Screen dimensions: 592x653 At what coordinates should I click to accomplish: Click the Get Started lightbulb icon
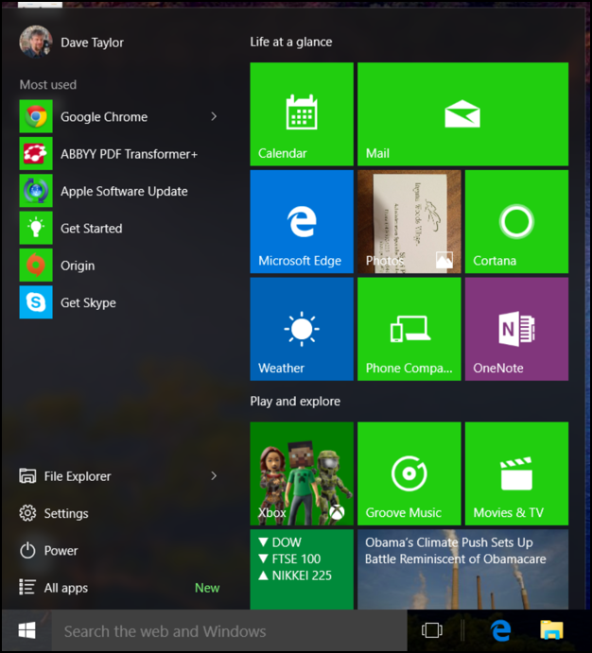pos(36,228)
